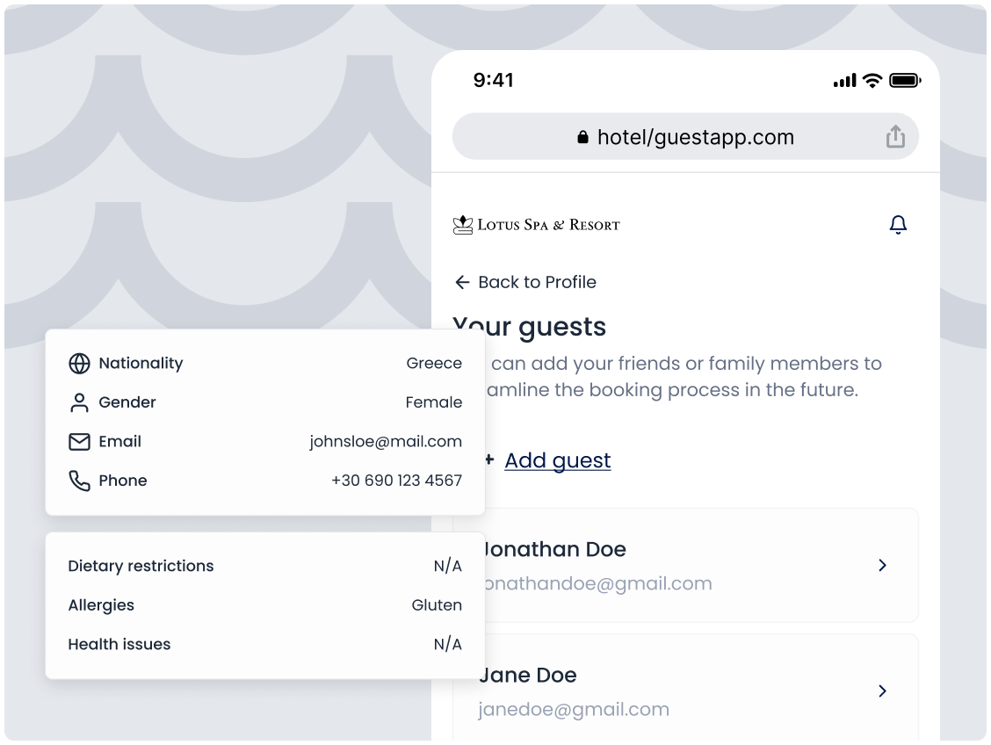The height and width of the screenshot is (745, 991).
Task: Click the Phone label
Action: click(x=123, y=481)
